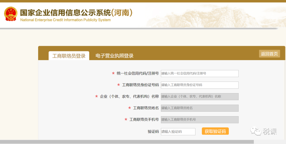286x144 pixels.
Task: Click the 国家企业信用信息公示系统 title text
Action: click(x=76, y=13)
